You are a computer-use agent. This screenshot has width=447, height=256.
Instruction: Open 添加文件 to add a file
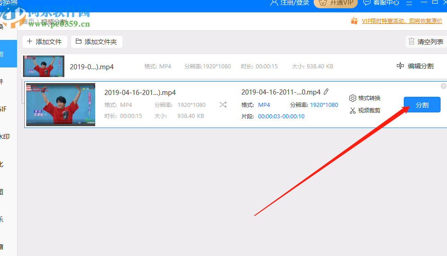tap(45, 42)
